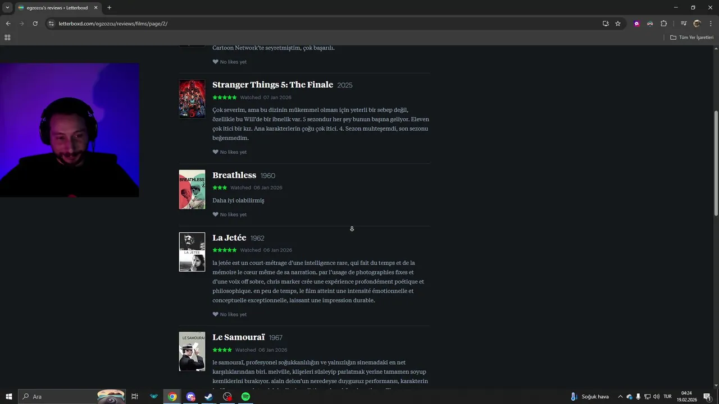Open Task View in the taskbar
719x404 pixels.
[135, 397]
